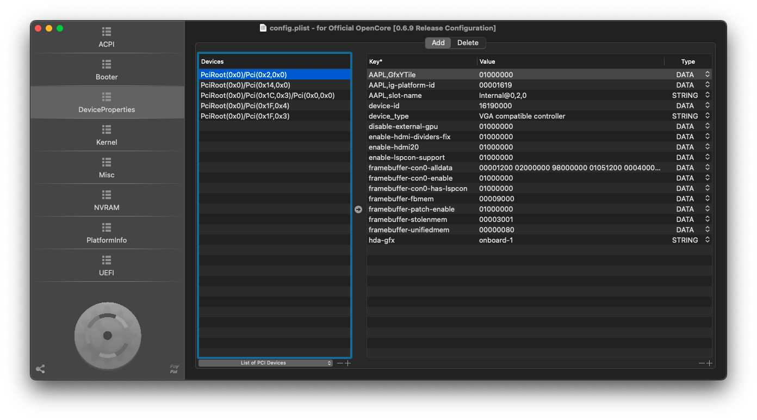The width and height of the screenshot is (757, 420).
Task: Go to the Misc section icon
Action: click(107, 163)
